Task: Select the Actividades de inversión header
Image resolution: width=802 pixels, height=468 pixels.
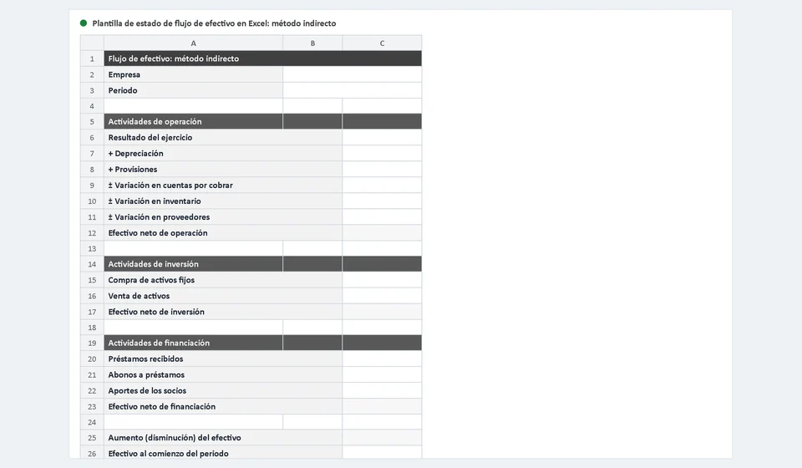Action: [x=263, y=264]
